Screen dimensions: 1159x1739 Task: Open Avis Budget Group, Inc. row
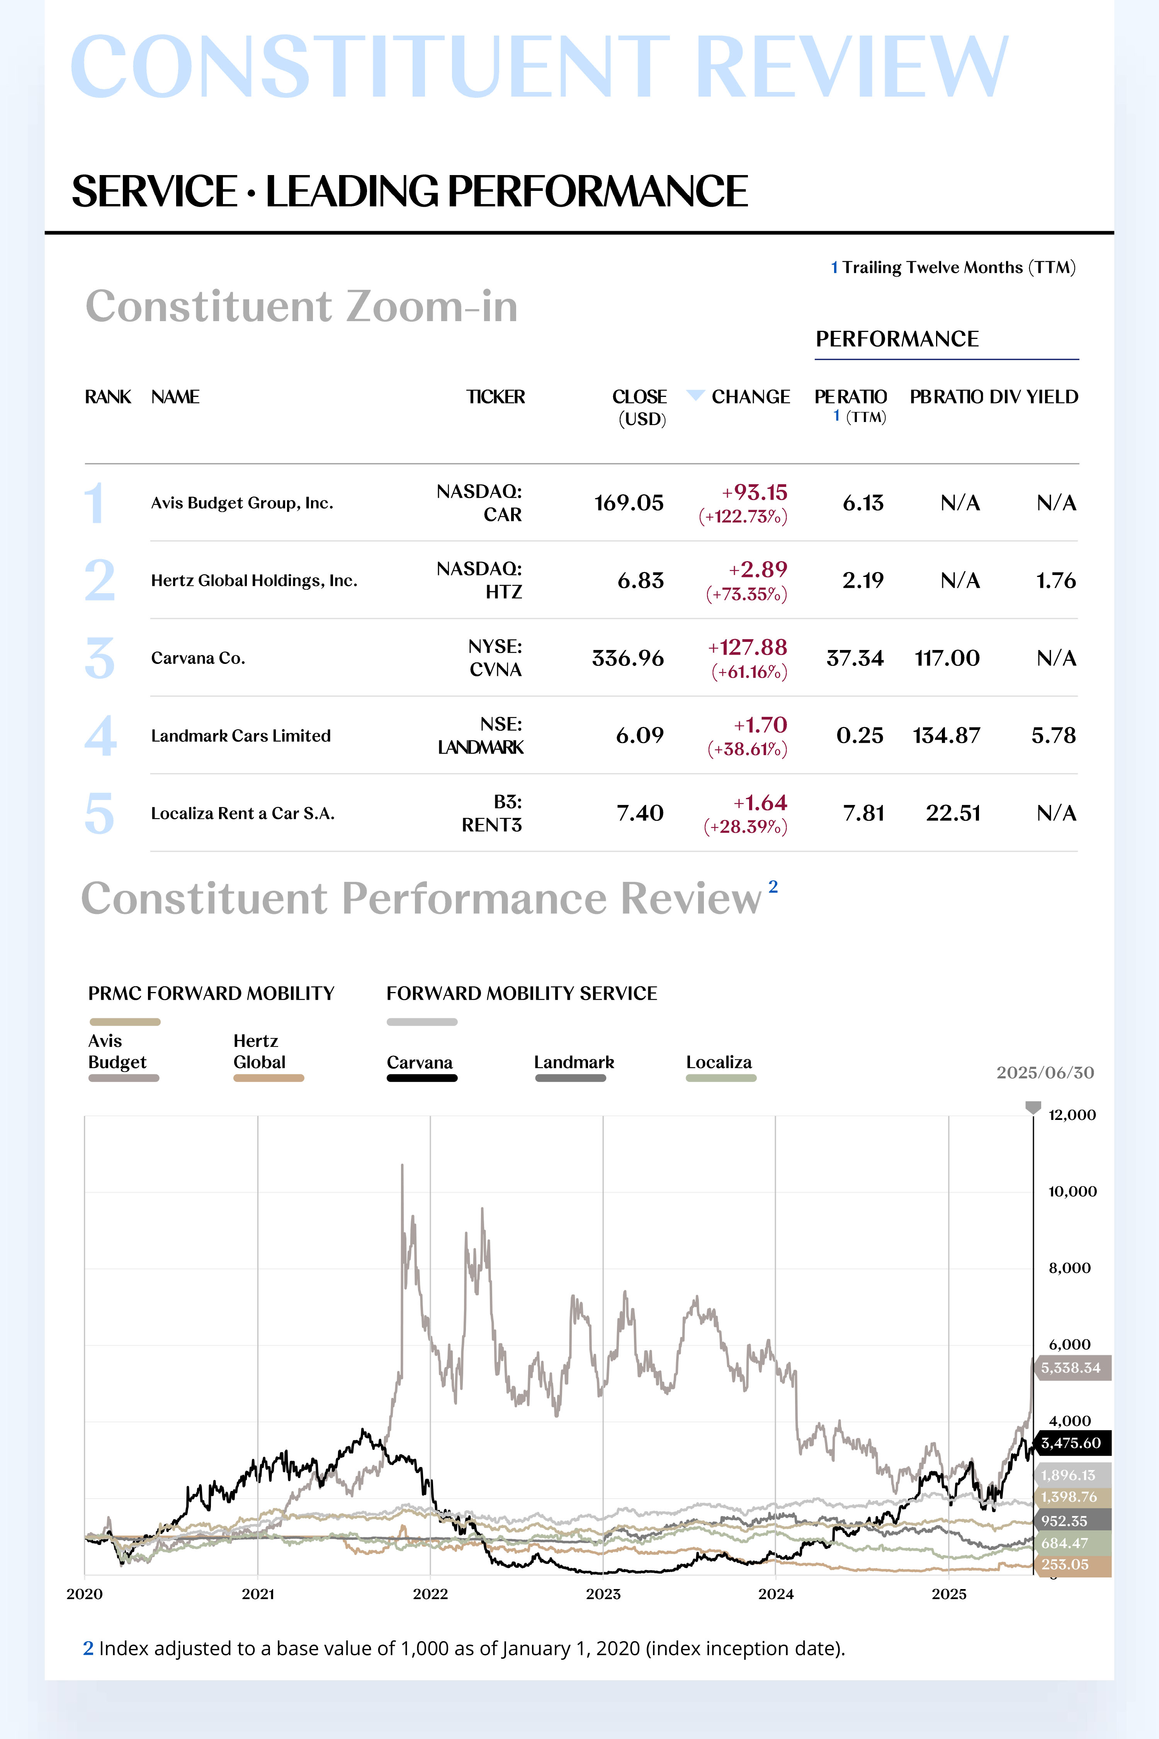[581, 503]
